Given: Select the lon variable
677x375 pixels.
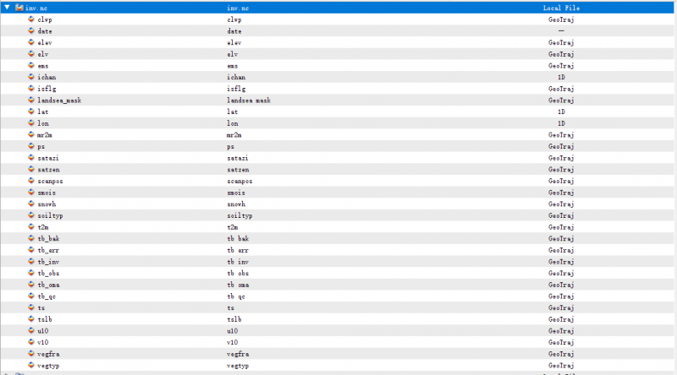Looking at the screenshot, I should [43, 123].
